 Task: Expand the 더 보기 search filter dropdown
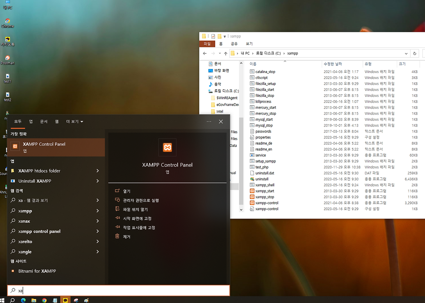pos(74,121)
